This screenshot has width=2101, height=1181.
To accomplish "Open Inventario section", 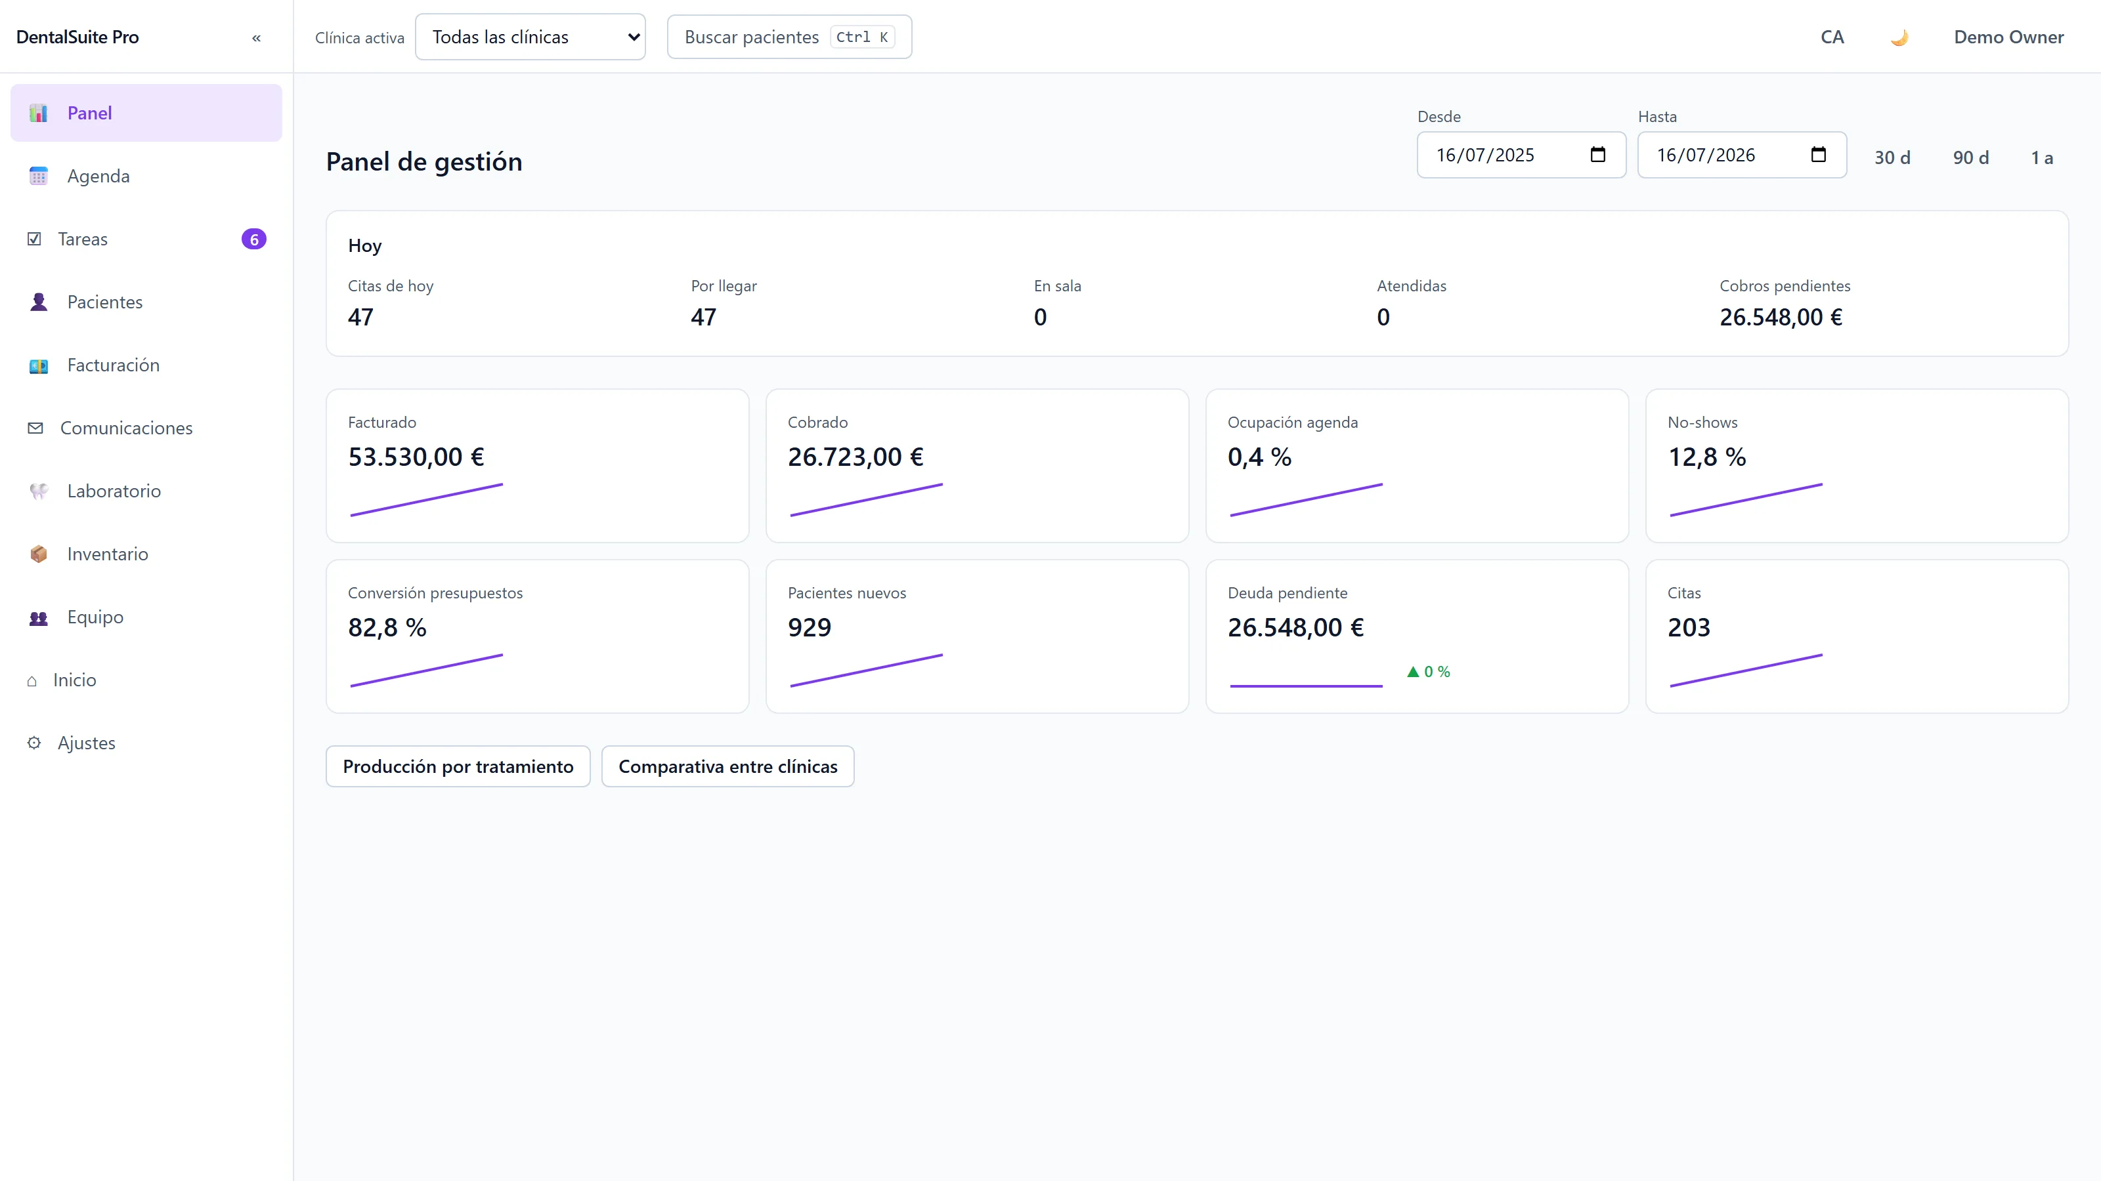I will tap(146, 554).
